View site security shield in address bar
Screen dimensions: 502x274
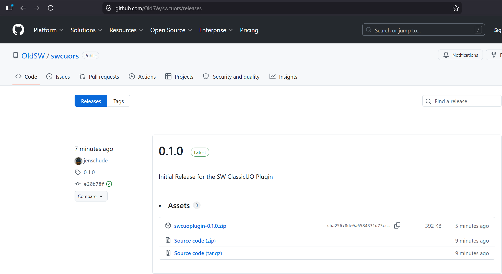[x=109, y=8]
